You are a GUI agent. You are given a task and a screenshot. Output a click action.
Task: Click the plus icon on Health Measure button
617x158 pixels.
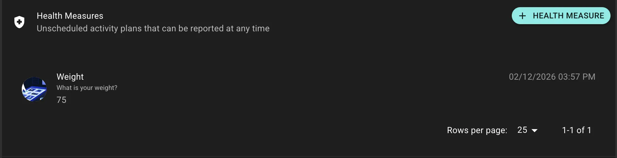[522, 16]
